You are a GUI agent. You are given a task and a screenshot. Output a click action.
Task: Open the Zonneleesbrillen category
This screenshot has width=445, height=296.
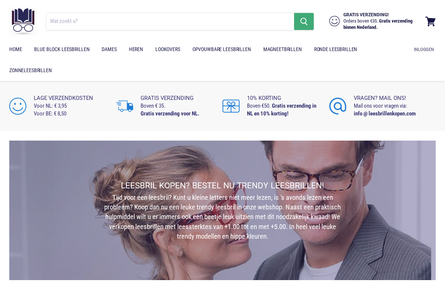[x=30, y=70]
